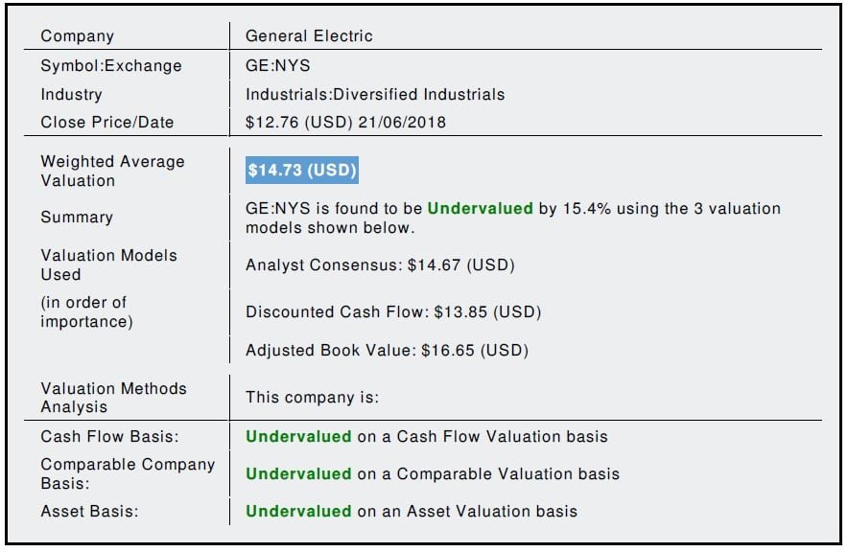Click the GE:NYS symbol value
The height and width of the screenshot is (552, 848).
[277, 66]
